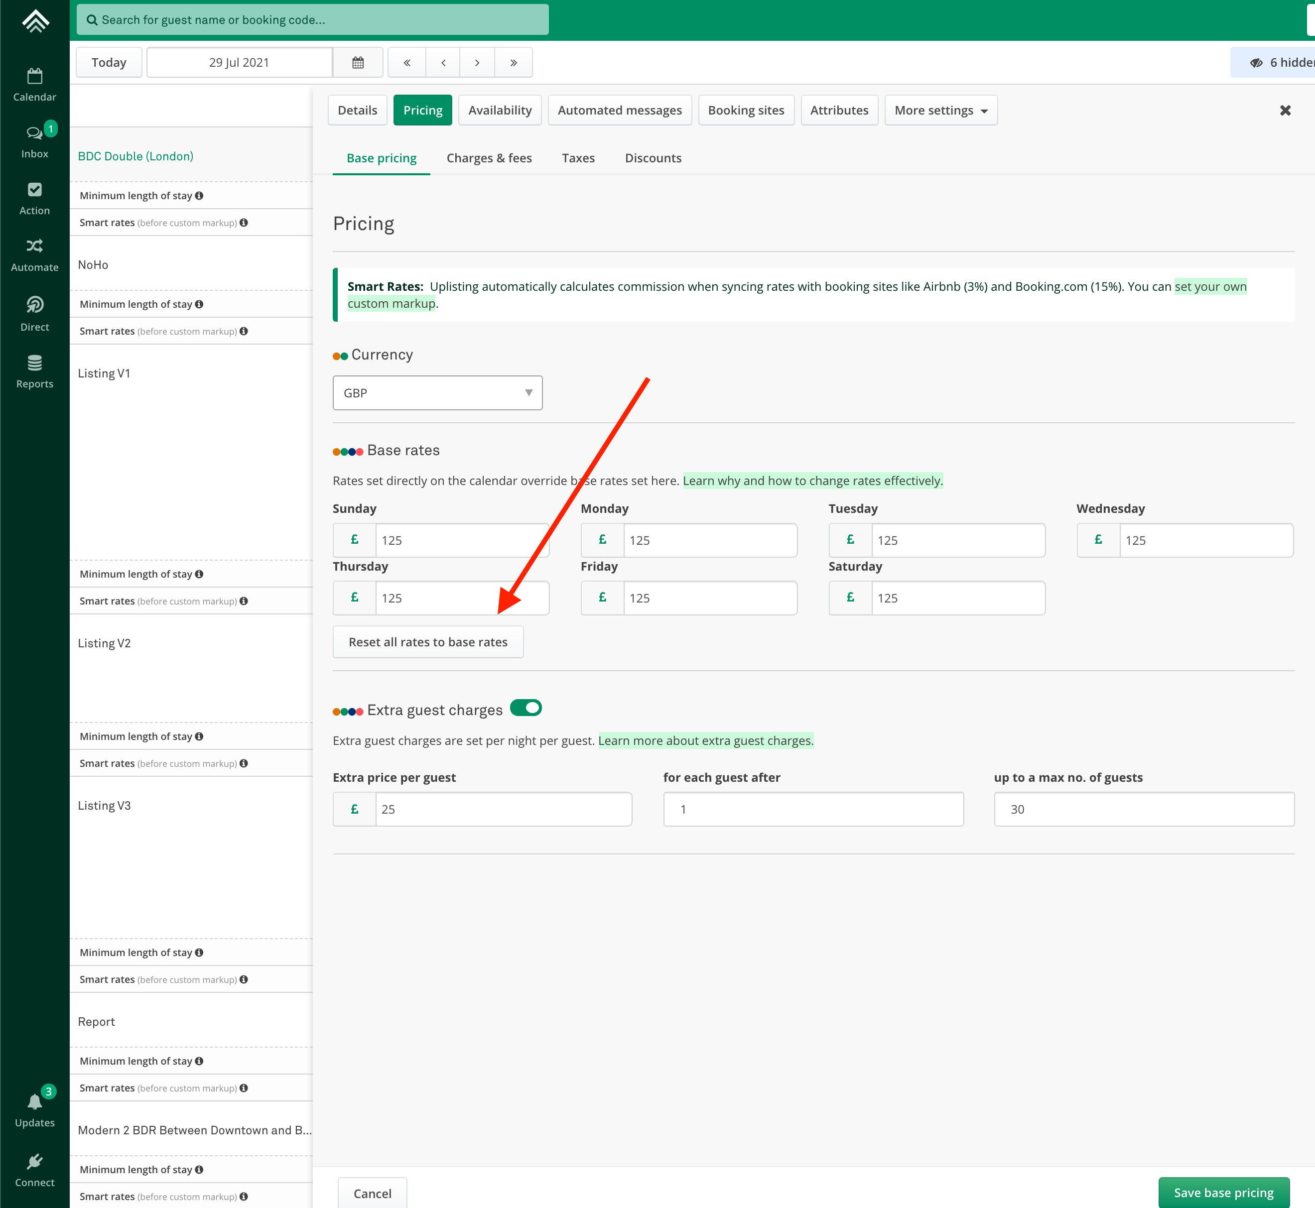Open the GBP currency dropdown
This screenshot has height=1208, width=1315.
(437, 393)
